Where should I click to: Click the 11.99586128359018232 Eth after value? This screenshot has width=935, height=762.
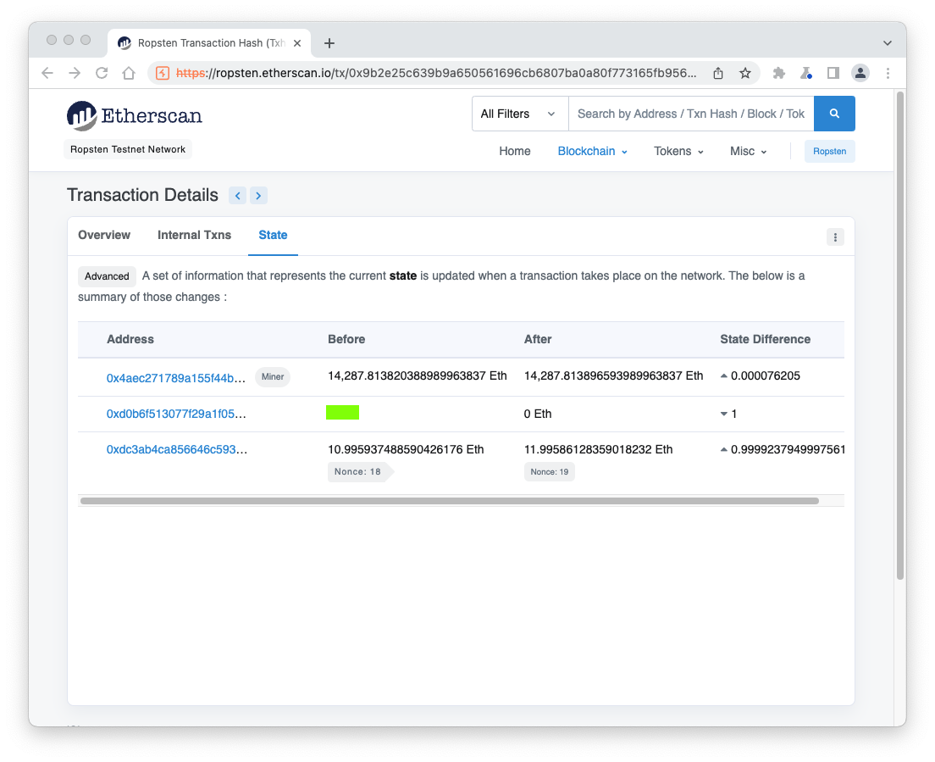[x=598, y=449]
